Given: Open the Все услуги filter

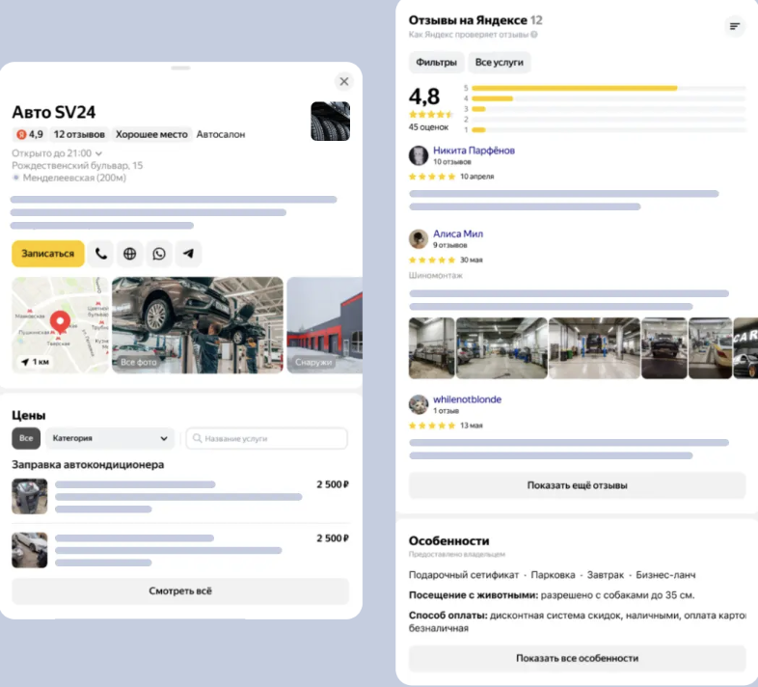Looking at the screenshot, I should (499, 63).
